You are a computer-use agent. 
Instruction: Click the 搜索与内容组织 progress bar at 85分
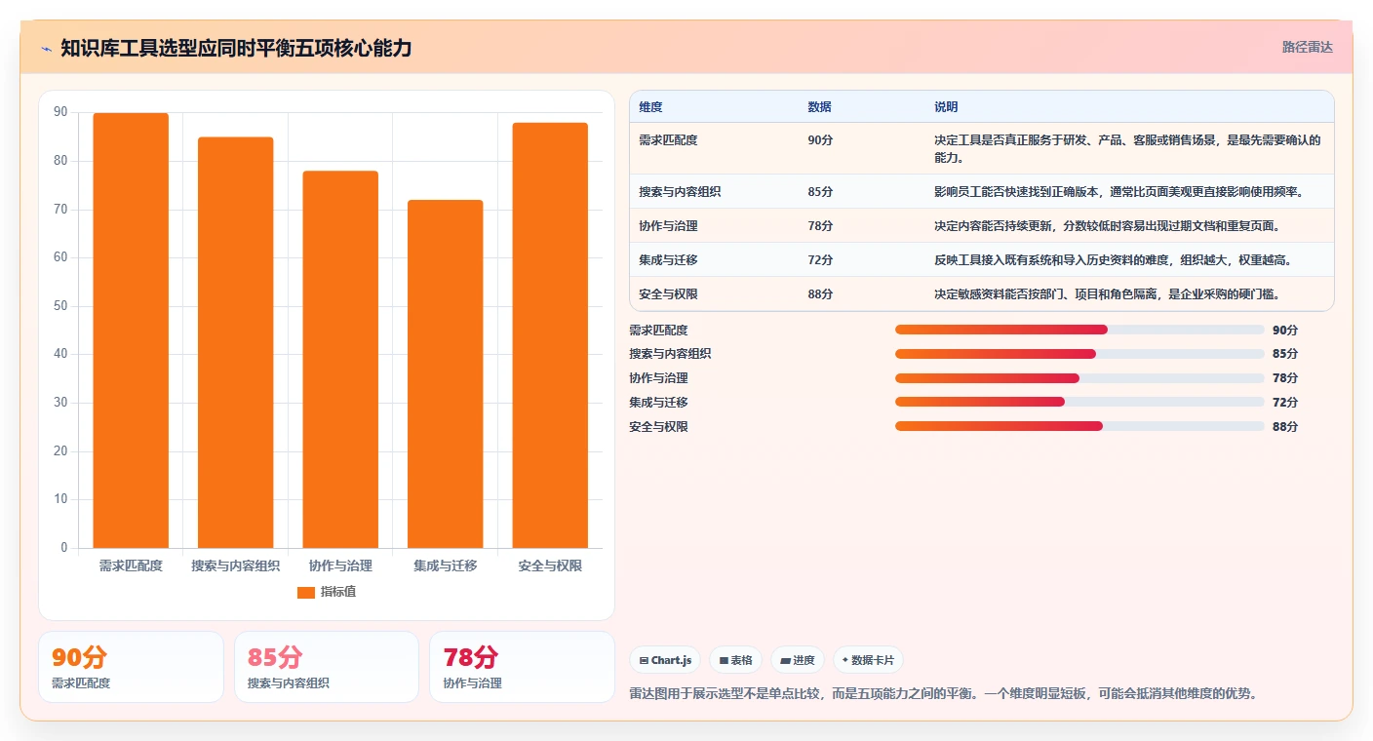click(x=1079, y=354)
